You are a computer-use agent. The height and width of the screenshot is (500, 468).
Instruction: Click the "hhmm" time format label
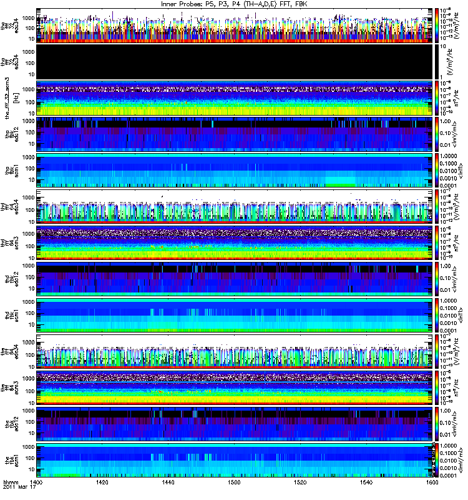pyautogui.click(x=11, y=482)
